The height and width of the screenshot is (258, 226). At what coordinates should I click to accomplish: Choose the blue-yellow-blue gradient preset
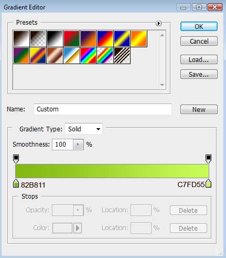point(122,38)
